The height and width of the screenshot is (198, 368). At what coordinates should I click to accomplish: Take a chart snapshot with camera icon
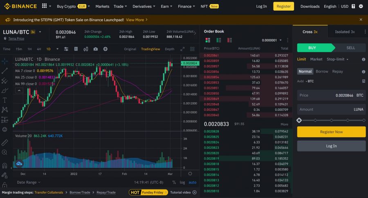pos(95,49)
